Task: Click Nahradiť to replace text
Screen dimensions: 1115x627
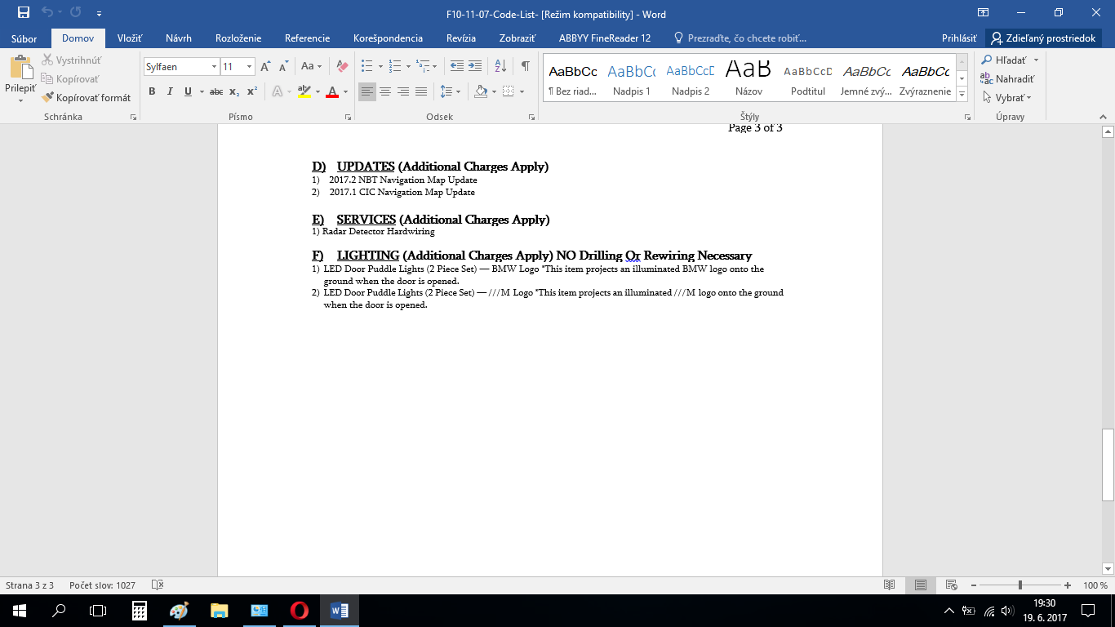Action: (1007, 79)
